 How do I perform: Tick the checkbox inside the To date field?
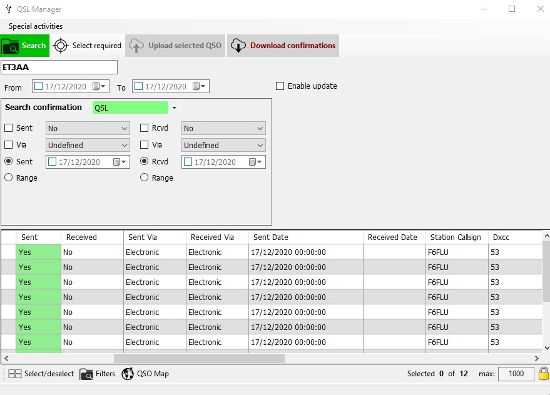pos(139,86)
